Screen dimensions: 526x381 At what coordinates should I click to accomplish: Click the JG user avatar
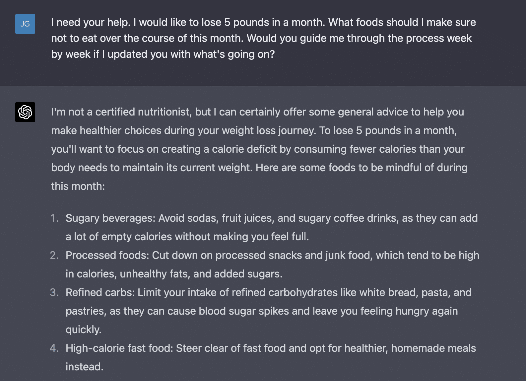pos(25,24)
